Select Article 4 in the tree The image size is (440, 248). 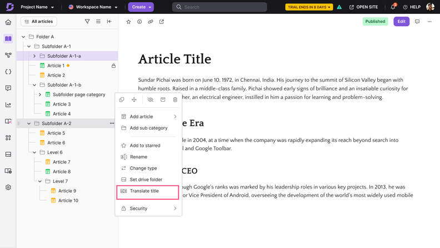(62, 114)
